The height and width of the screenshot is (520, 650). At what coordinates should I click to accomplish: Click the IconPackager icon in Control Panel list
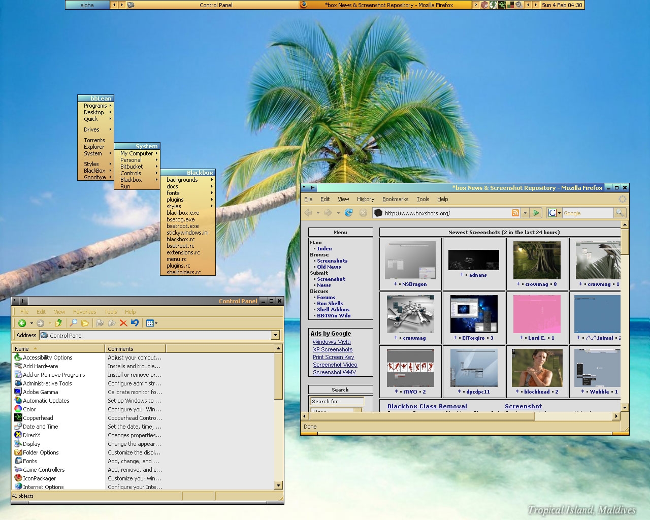coord(18,478)
